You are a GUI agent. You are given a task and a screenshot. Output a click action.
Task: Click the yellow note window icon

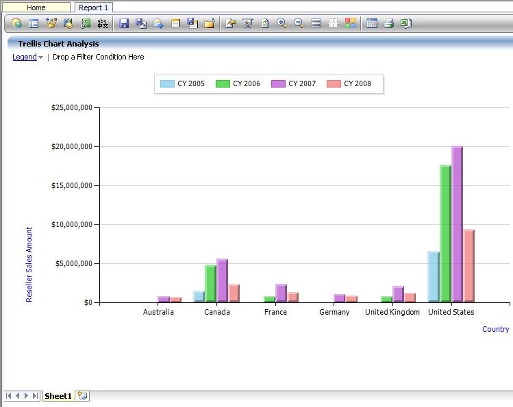(x=176, y=23)
